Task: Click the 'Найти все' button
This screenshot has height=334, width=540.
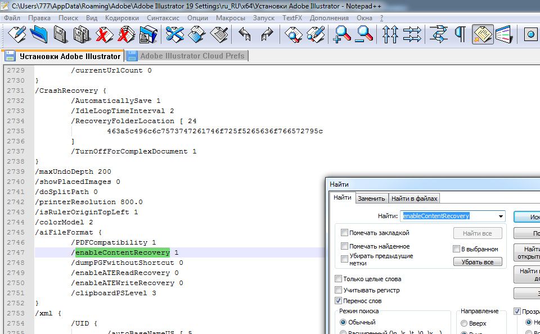Action: tap(478, 233)
